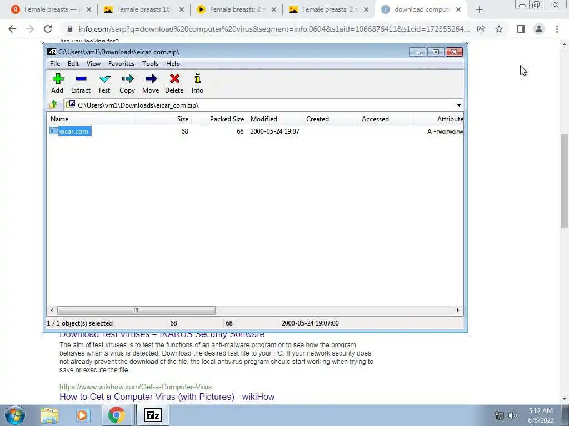Click the red Delete icon
569x426 pixels.
pyautogui.click(x=174, y=83)
